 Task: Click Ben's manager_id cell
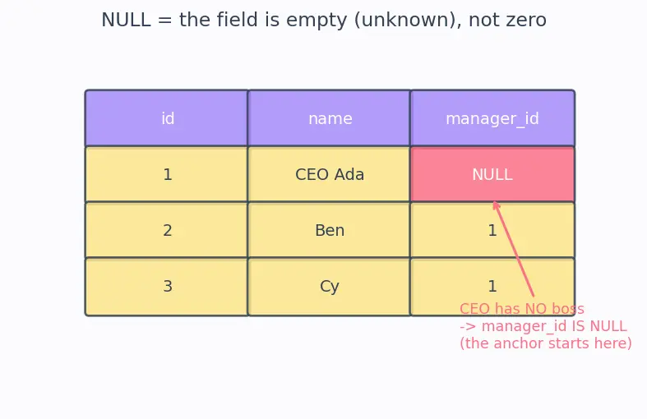(492, 230)
